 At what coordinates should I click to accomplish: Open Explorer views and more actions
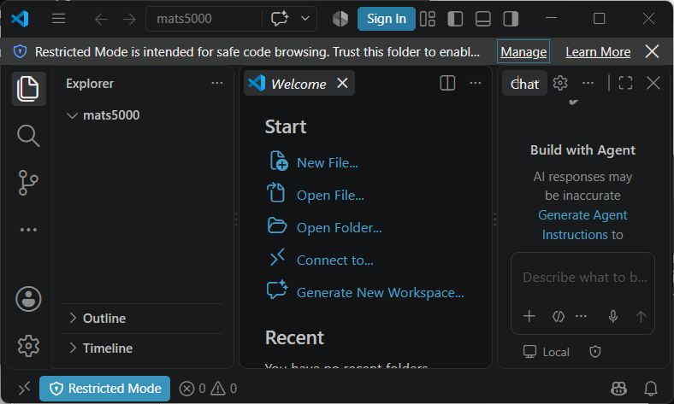217,83
